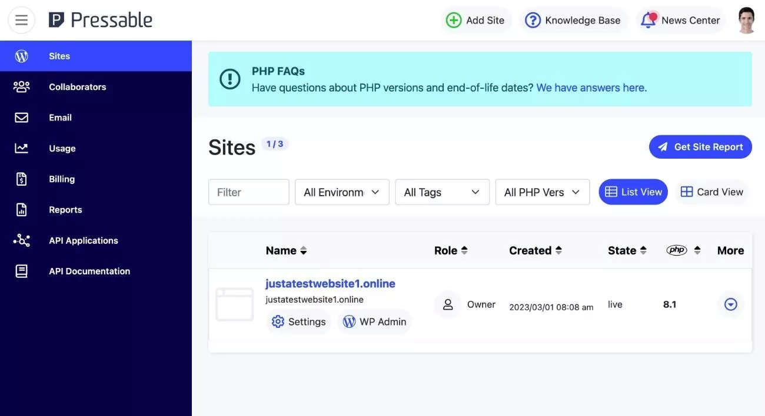The height and width of the screenshot is (416, 765).
Task: Click the user profile avatar
Action: click(x=746, y=21)
